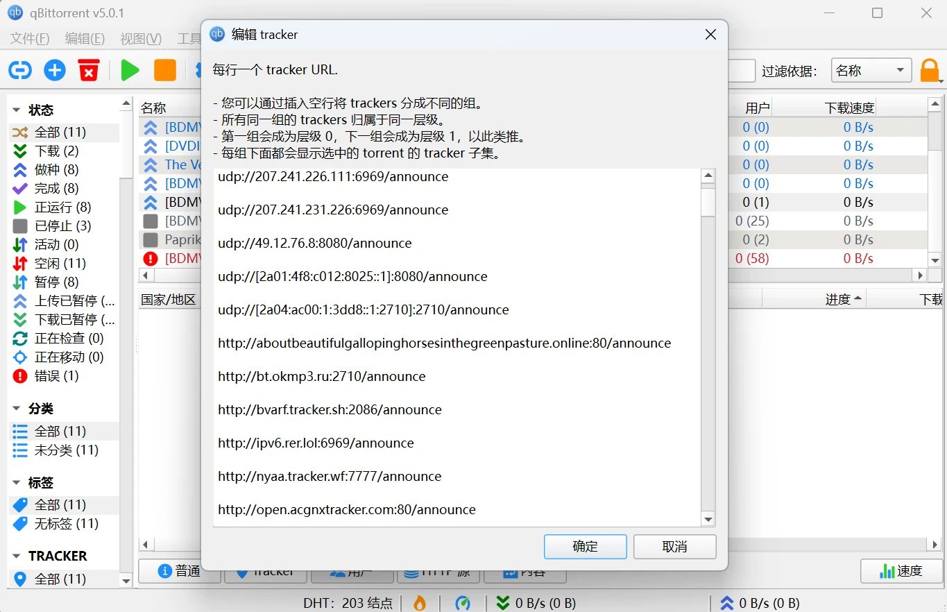Select the 做种 (8) status filter

[56, 169]
